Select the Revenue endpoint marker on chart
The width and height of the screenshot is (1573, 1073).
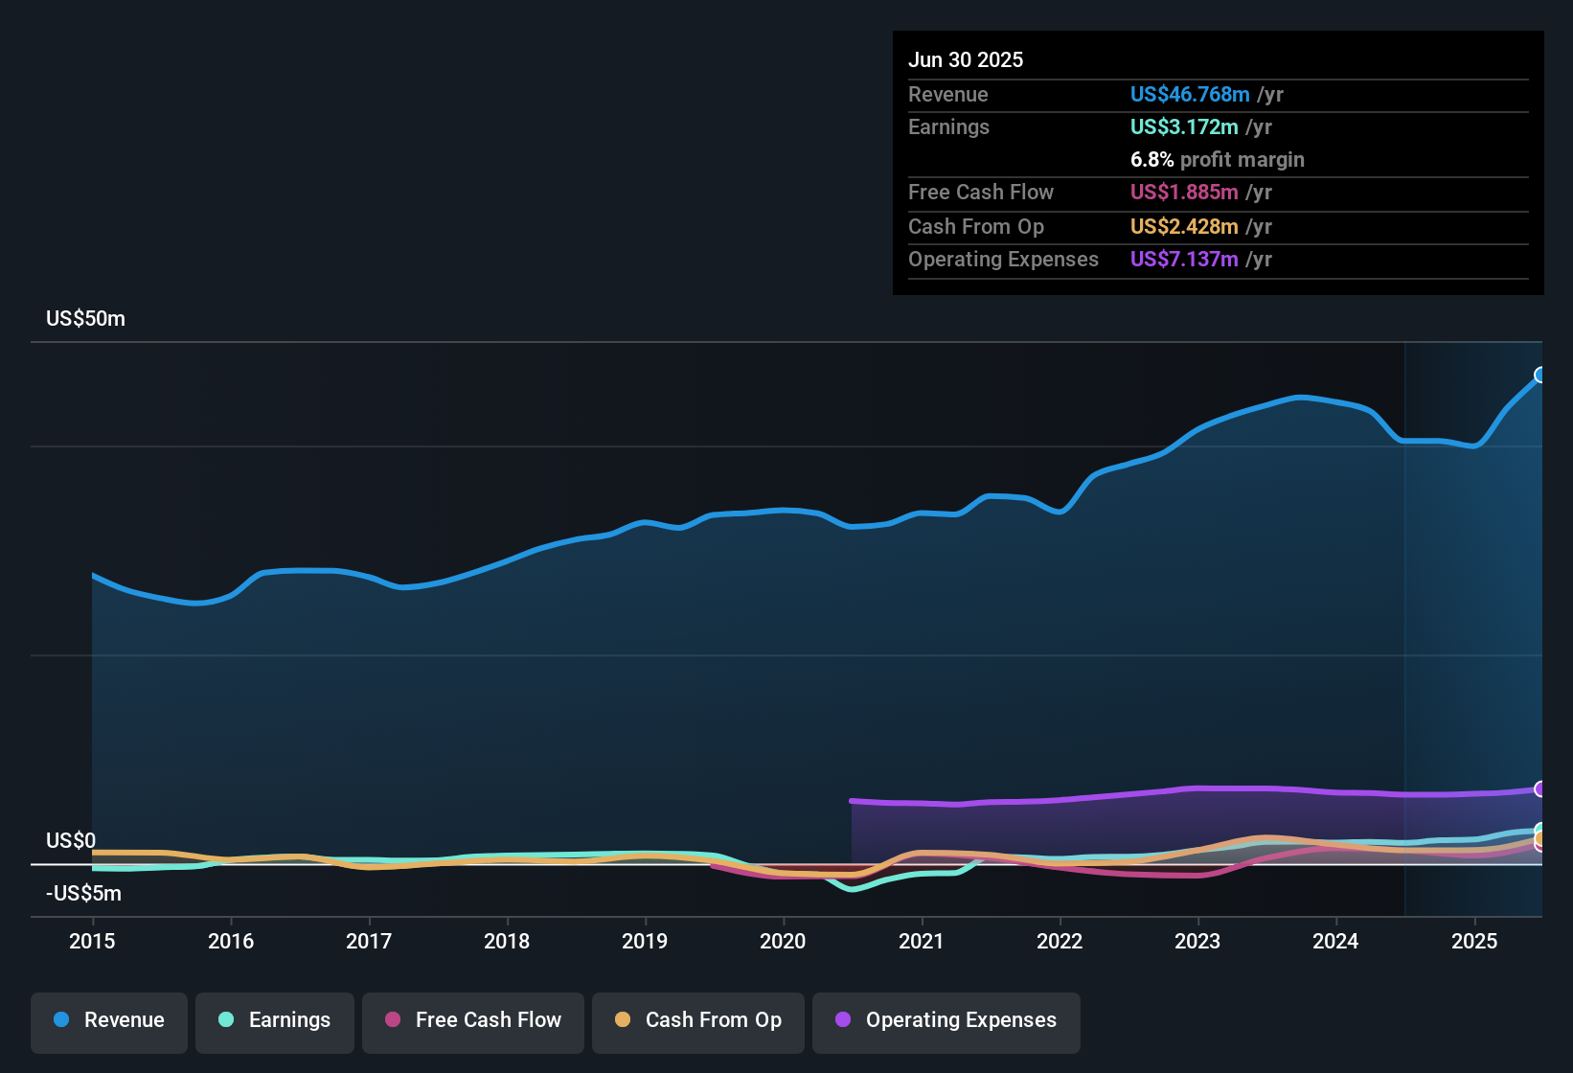1540,375
